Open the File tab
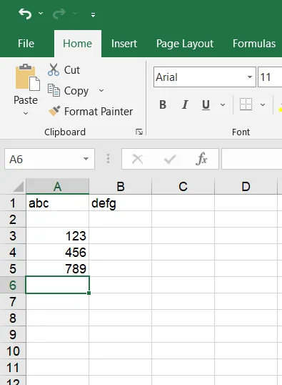 (26, 44)
